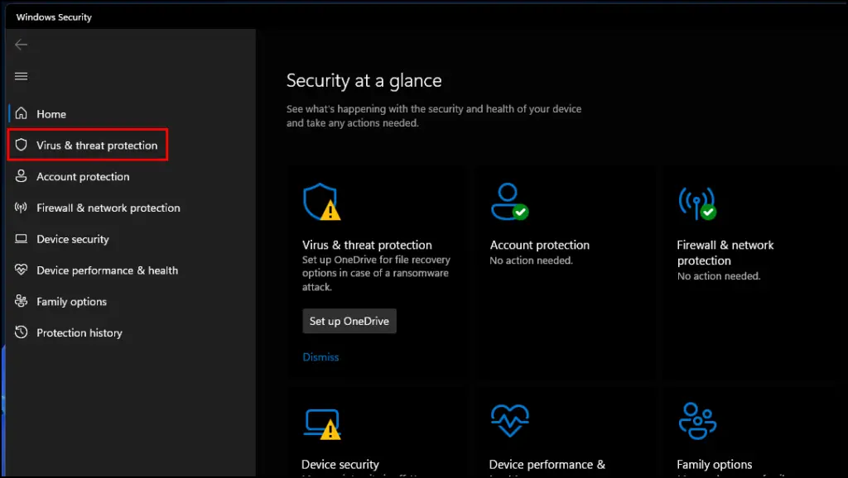Click the large antenna icon on Firewall & network protection card
848x478 pixels.
coord(697,203)
